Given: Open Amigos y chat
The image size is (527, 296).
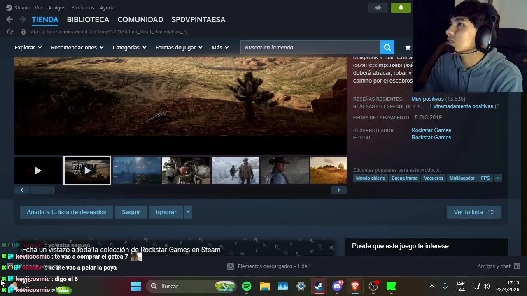Looking at the screenshot, I should click(x=499, y=266).
